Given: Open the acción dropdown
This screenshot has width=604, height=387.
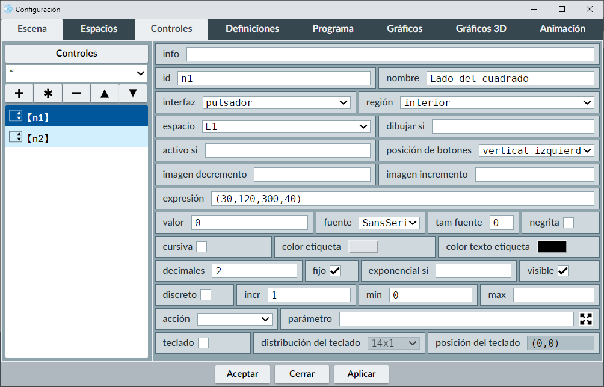Looking at the screenshot, I should click(x=235, y=319).
